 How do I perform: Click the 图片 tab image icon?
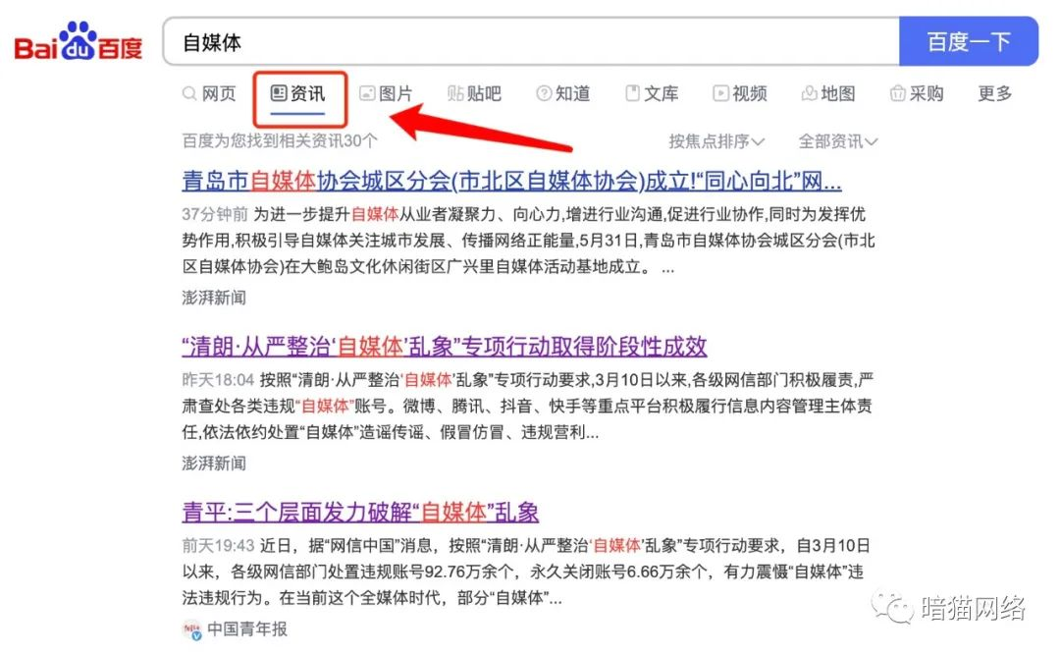click(x=367, y=93)
